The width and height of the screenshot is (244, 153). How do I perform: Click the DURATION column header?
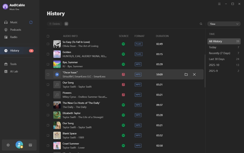coord(162,36)
